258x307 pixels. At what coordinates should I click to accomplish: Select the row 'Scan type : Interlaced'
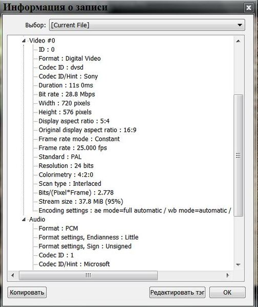70,184
